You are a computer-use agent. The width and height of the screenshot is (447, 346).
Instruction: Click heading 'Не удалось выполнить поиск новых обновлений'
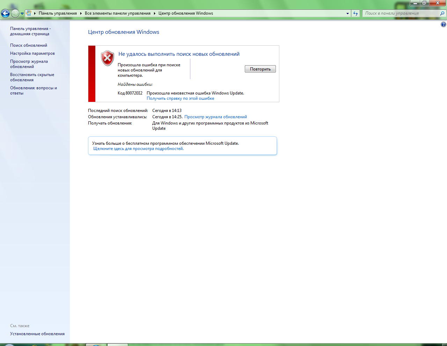pos(179,54)
